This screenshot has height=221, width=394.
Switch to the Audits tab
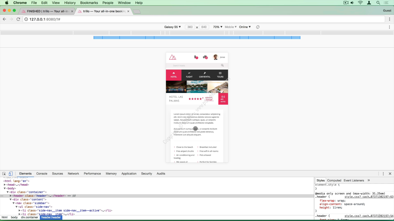click(x=161, y=174)
